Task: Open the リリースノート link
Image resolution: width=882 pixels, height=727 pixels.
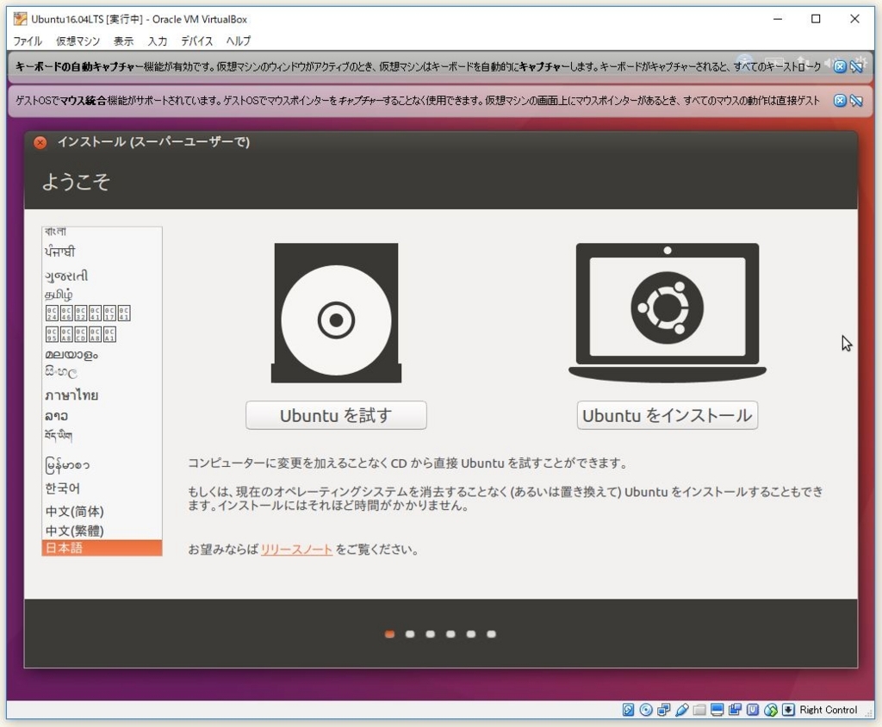Action: [296, 550]
